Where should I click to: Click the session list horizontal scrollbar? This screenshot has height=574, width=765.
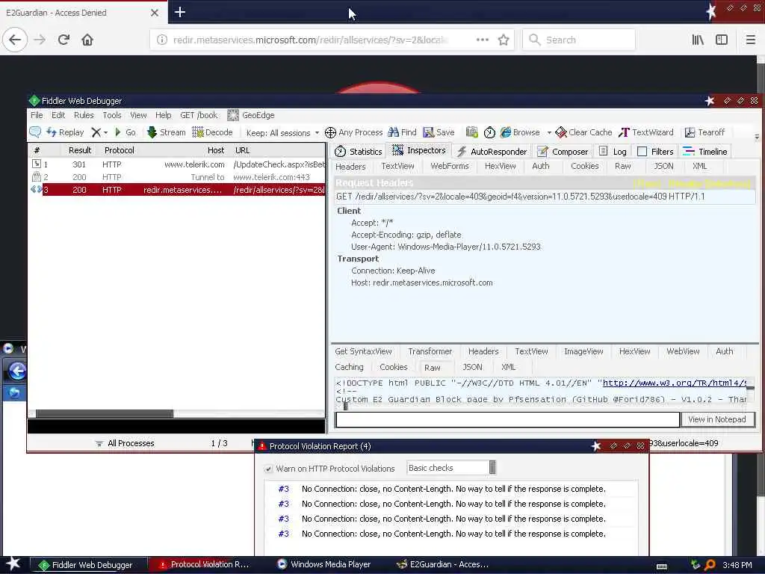coord(105,414)
